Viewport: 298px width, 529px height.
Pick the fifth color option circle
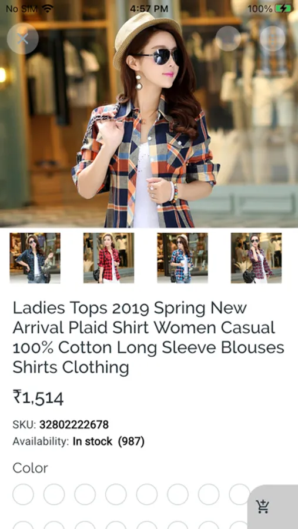pyautogui.click(x=147, y=494)
